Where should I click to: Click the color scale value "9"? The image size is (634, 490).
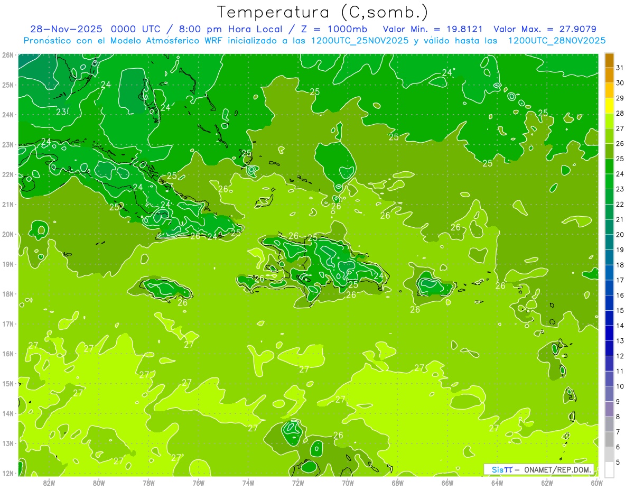click(x=618, y=402)
